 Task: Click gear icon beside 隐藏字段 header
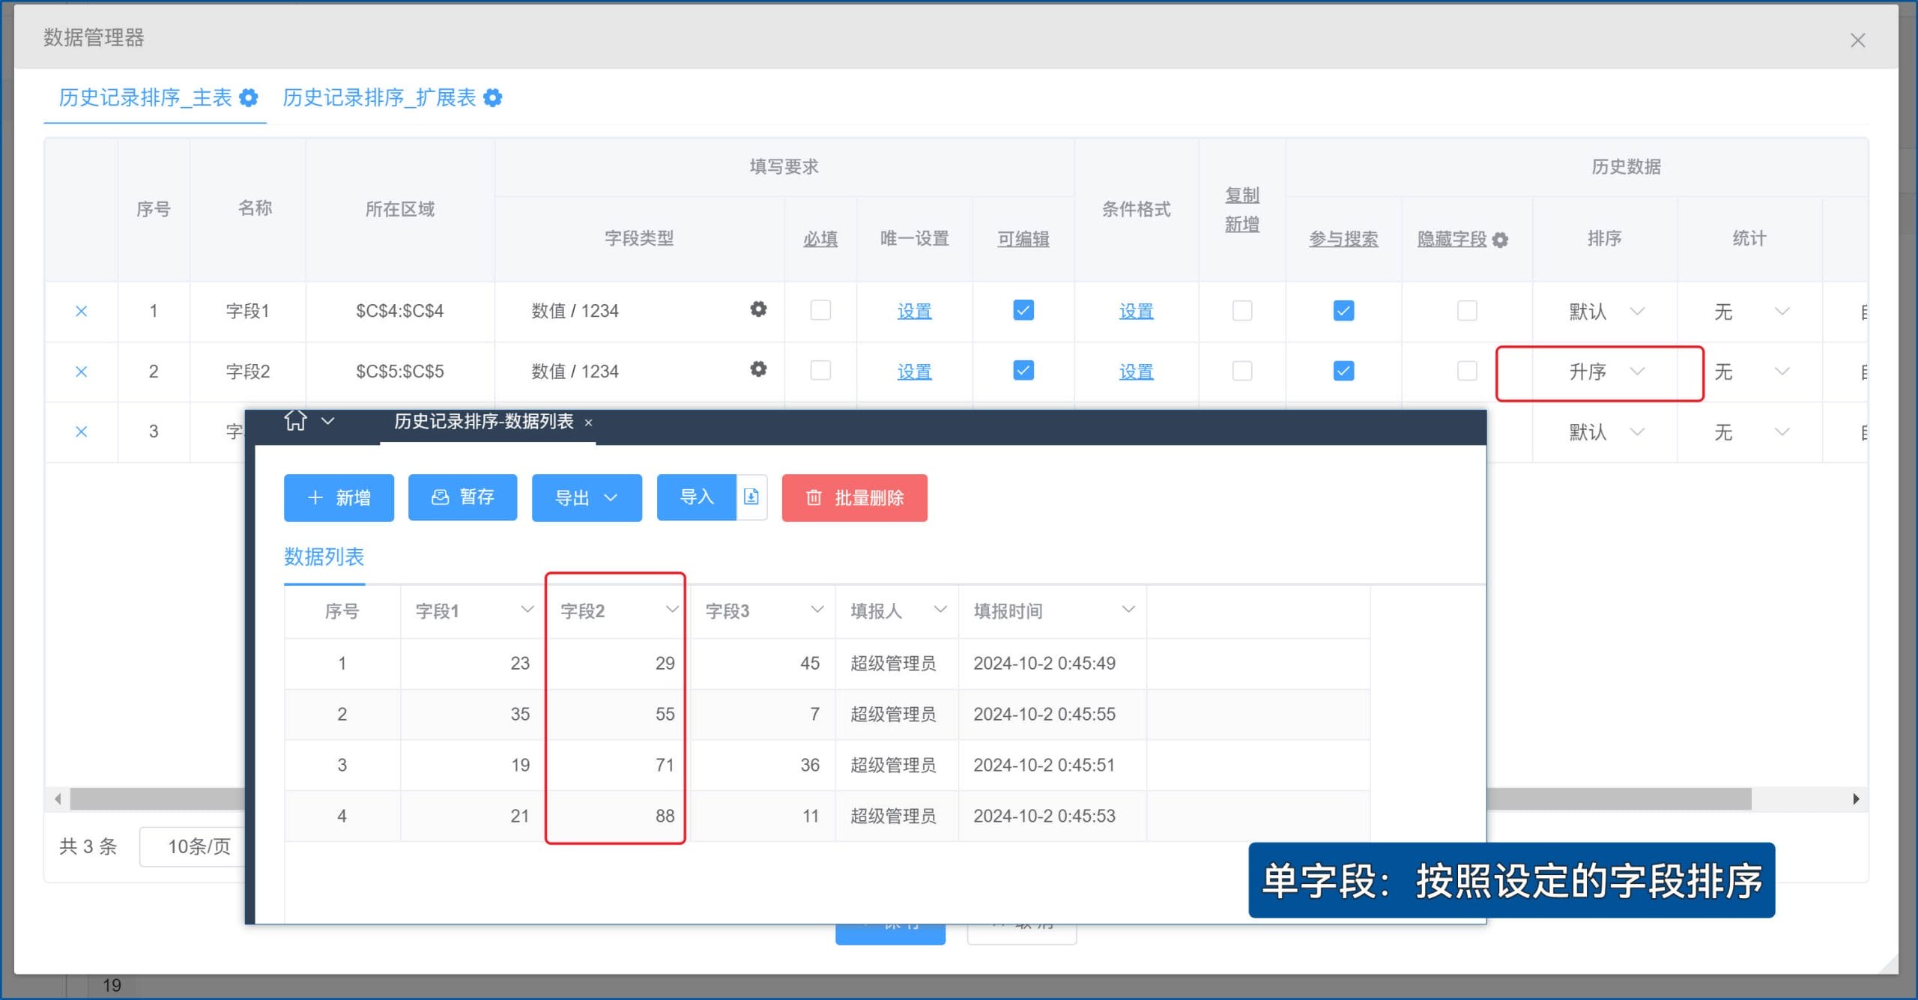[x=1501, y=240]
